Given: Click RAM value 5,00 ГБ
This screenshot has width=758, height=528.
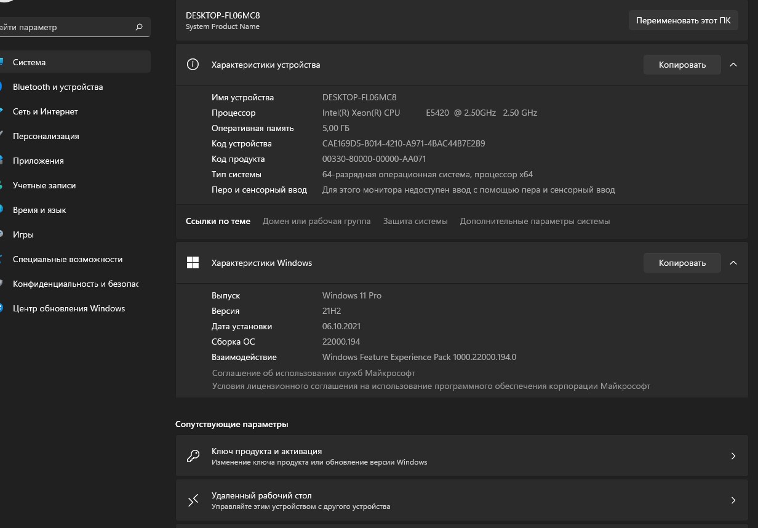Looking at the screenshot, I should 335,128.
